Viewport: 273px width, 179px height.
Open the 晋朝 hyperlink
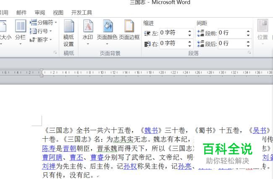point(69,148)
